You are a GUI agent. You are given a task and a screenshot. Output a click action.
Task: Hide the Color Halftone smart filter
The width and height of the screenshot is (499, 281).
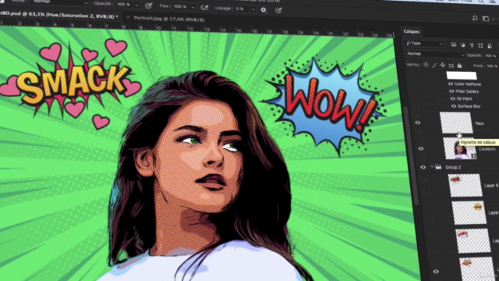click(x=451, y=84)
